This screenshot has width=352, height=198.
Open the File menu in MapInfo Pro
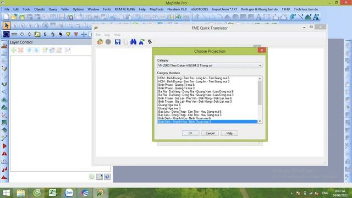tap(7, 9)
